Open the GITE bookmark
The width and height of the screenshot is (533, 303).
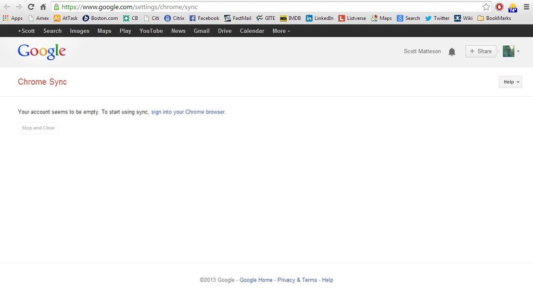[266, 18]
